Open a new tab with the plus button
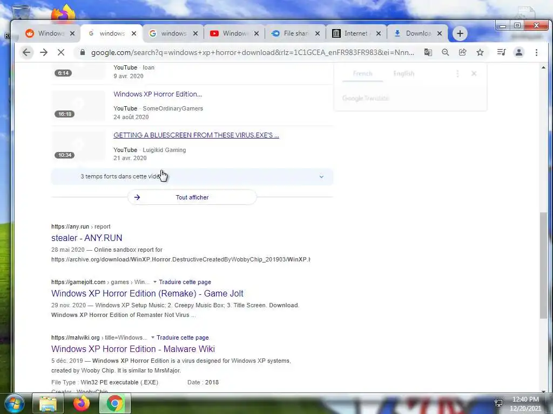Image resolution: width=553 pixels, height=414 pixels. click(x=460, y=33)
